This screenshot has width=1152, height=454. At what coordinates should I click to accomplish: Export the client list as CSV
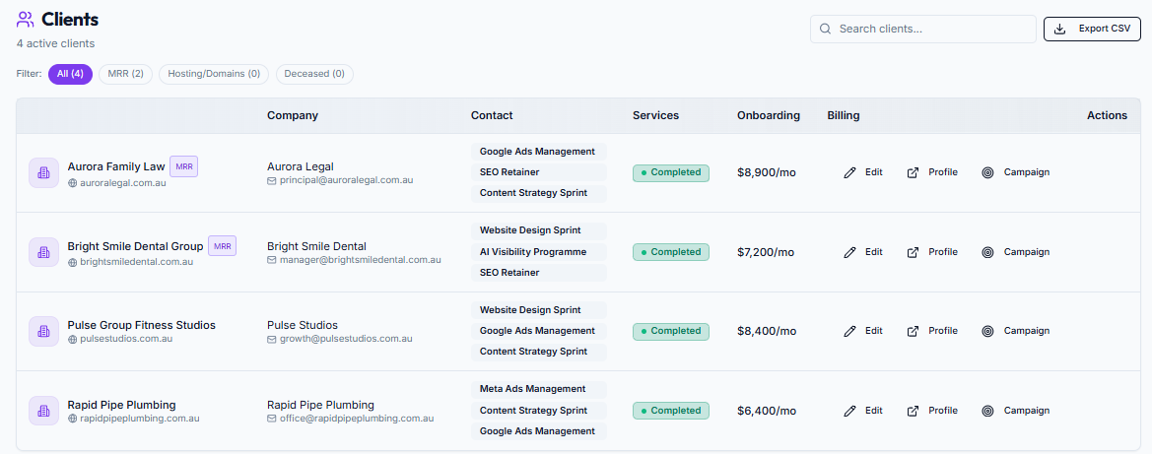pos(1092,30)
